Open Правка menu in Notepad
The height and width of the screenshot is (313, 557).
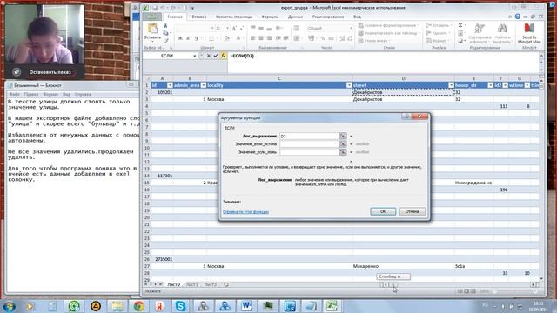(x=31, y=95)
